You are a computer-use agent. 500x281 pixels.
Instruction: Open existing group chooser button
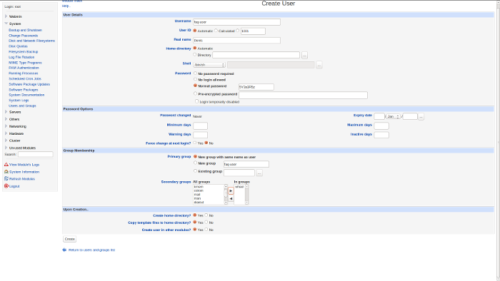point(259,173)
